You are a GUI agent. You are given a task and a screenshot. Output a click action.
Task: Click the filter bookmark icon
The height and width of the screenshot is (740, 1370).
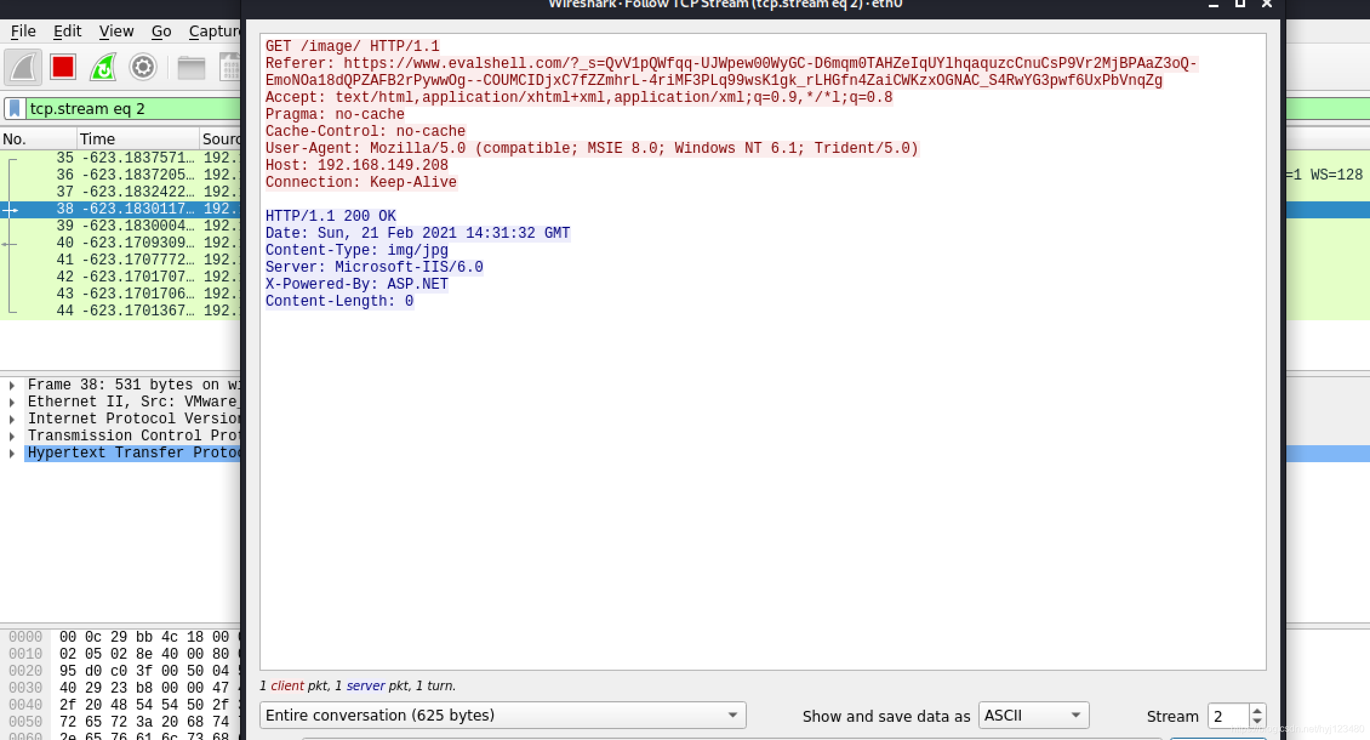15,109
